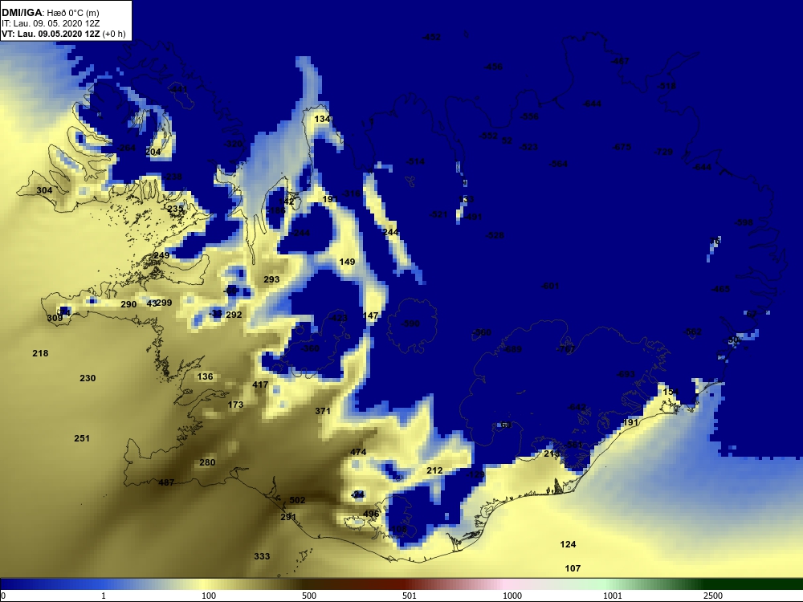Viewport: 803px width, 602px height.
Task: Click the legend label 100
Action: coord(209,596)
